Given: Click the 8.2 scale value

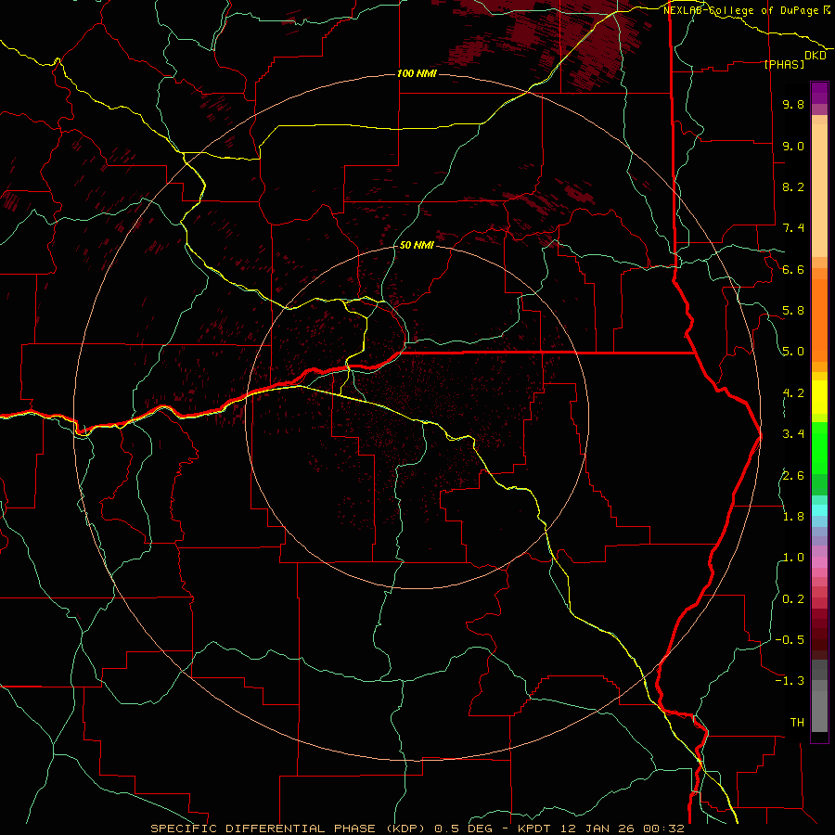Looking at the screenshot, I should [793, 186].
